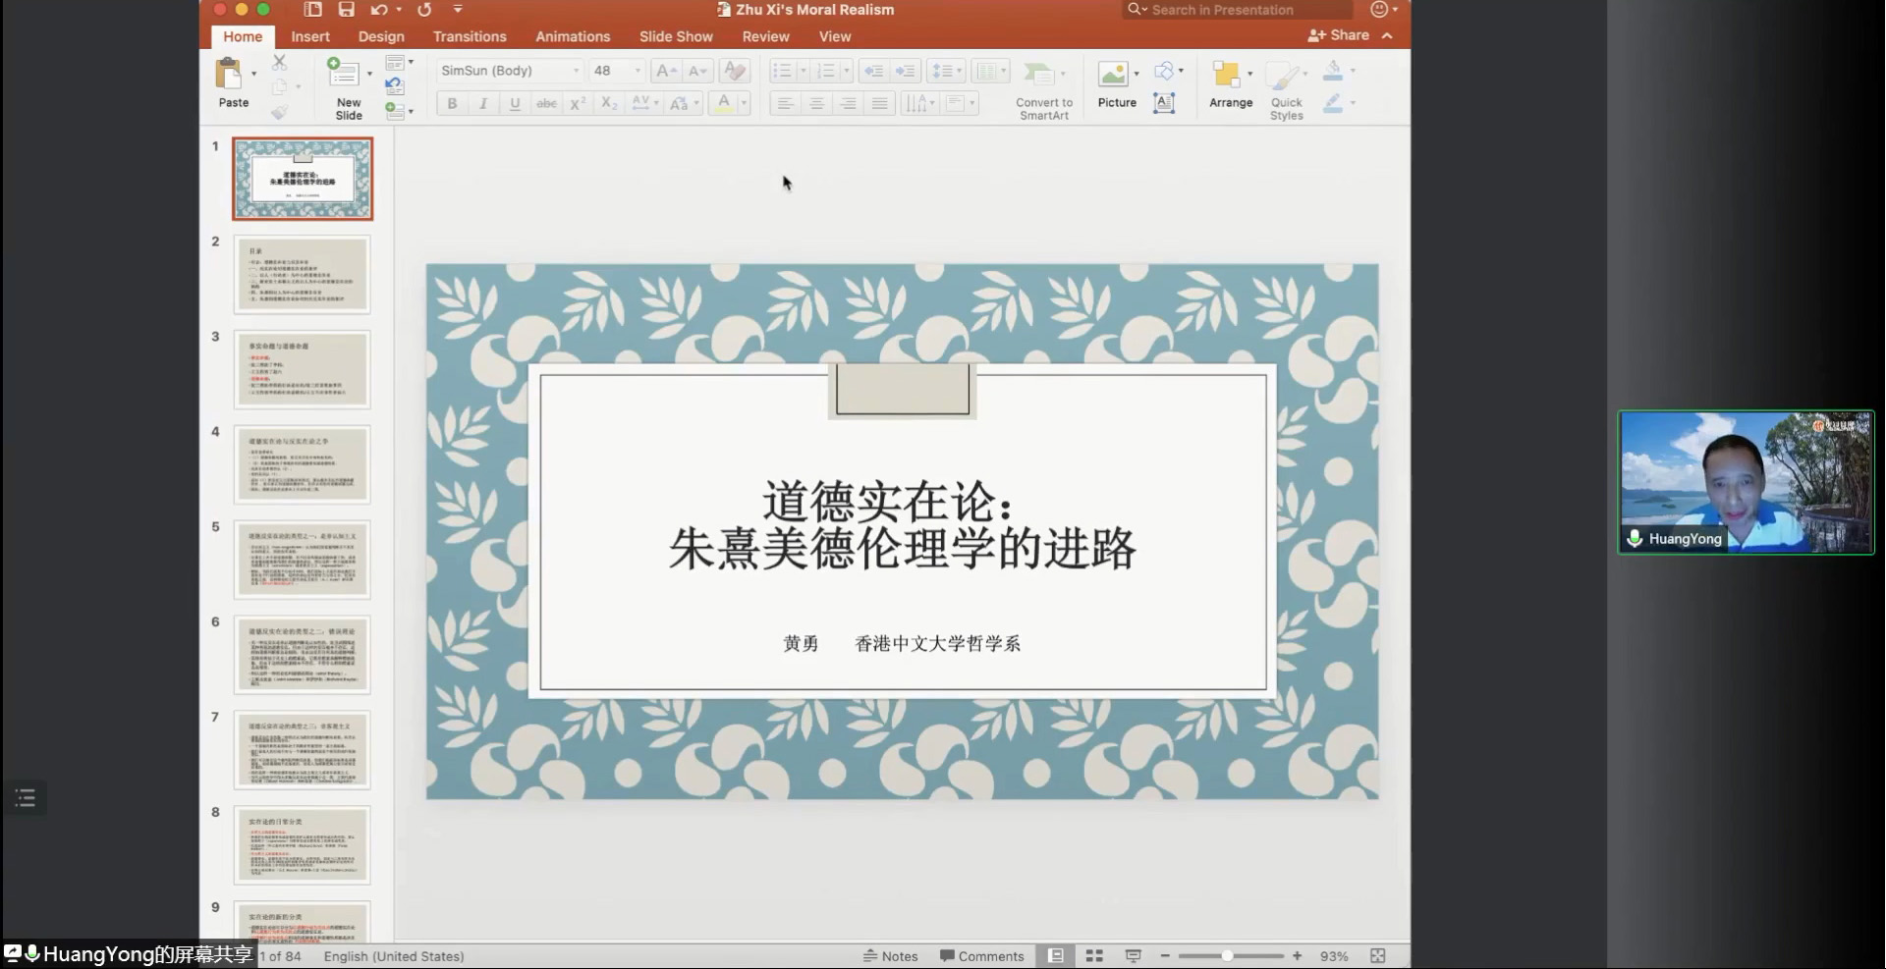Expand the font color dropdown arrow
Image resolution: width=1886 pixels, height=969 pixels.
[744, 103]
